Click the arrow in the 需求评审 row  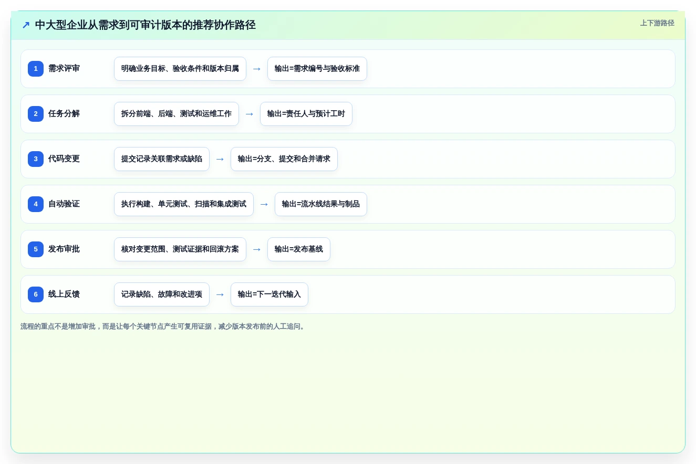tap(257, 69)
